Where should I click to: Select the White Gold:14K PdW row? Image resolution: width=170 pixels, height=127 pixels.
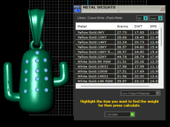coord(117,81)
